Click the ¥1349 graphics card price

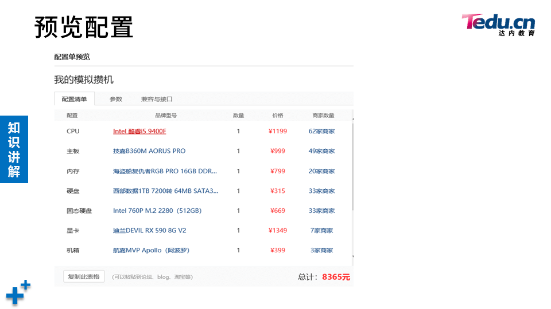[x=278, y=231]
